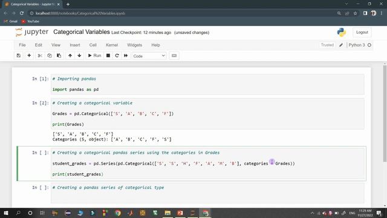Viewport: 387px width, 218px height.
Task: Open File Explorer from the taskbar
Action: (x=168, y=213)
